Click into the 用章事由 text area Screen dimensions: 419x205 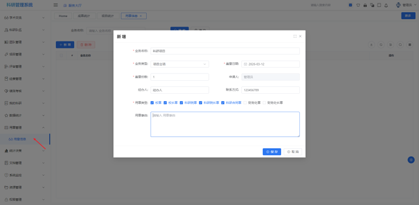225,124
